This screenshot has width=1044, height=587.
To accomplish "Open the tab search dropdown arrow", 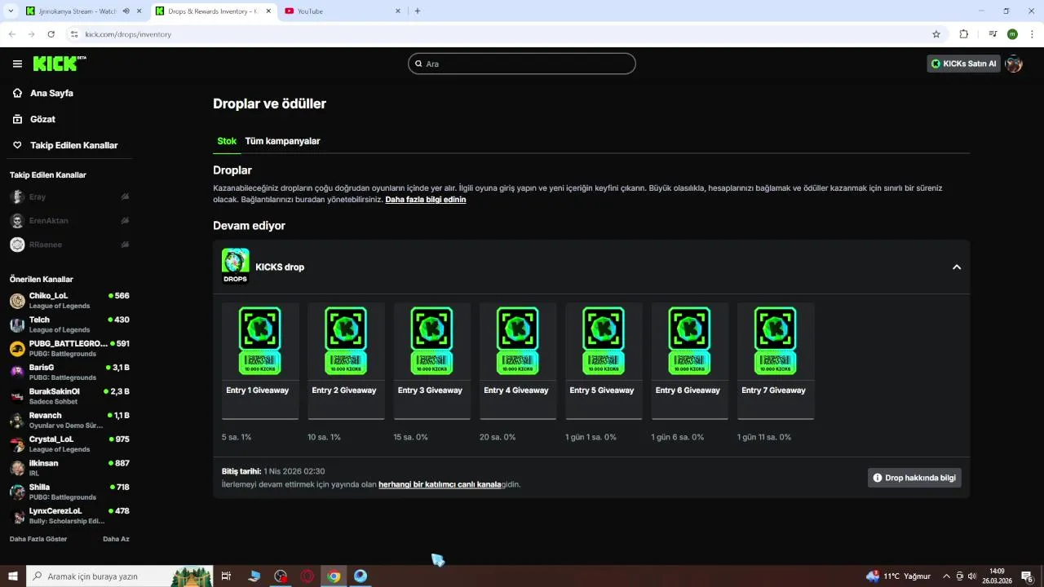I will pyautogui.click(x=11, y=11).
